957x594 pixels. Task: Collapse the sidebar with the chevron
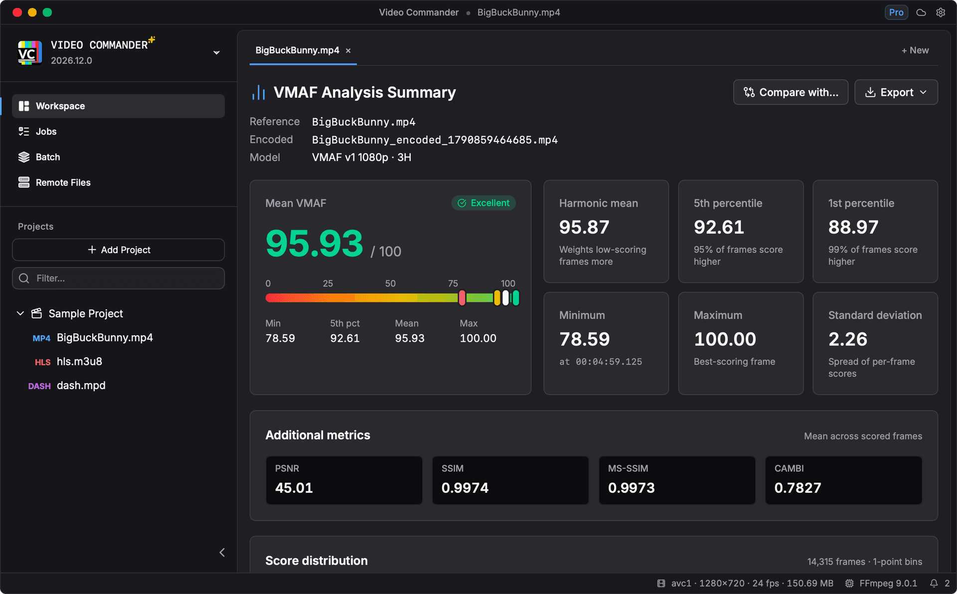click(222, 553)
